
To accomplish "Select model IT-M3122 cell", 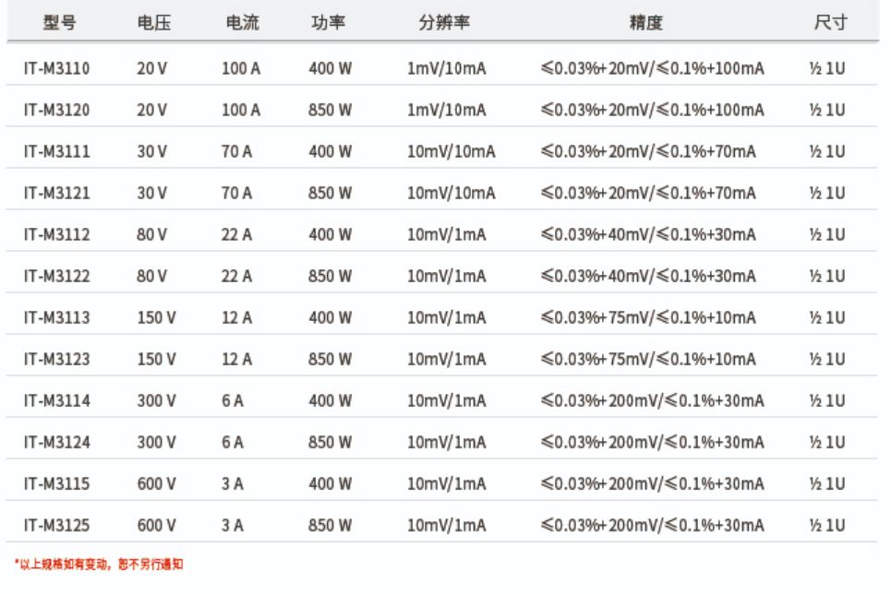I will click(x=57, y=276).
